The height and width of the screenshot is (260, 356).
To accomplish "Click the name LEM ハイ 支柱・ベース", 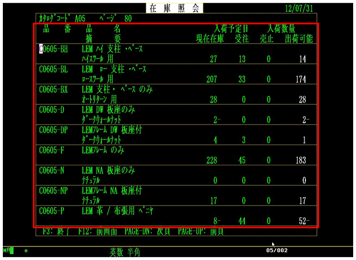I will pyautogui.click(x=112, y=49).
